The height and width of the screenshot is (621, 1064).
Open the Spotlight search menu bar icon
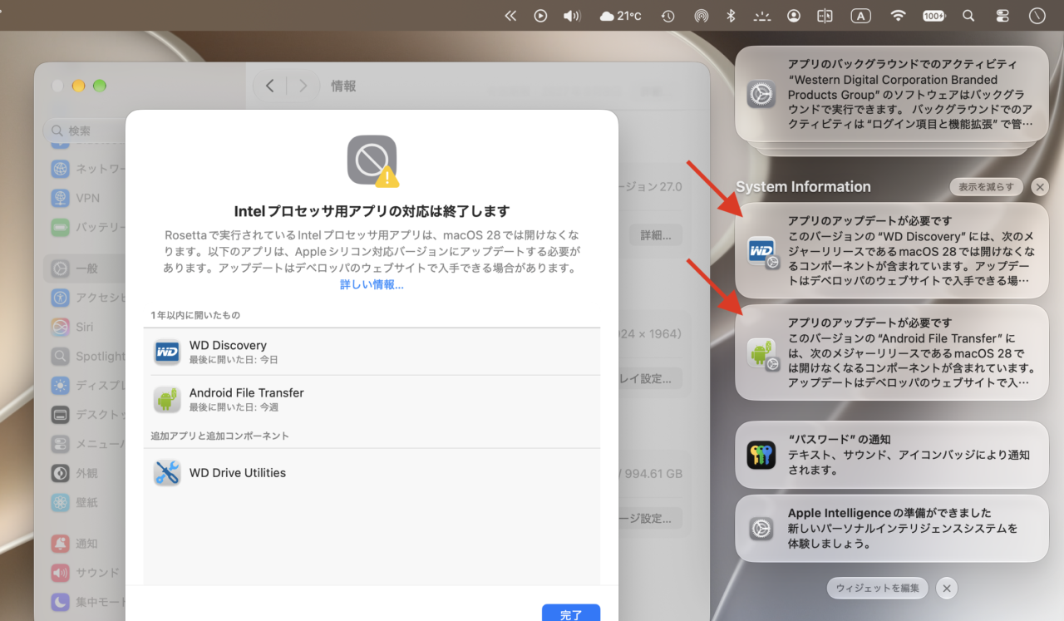click(968, 15)
